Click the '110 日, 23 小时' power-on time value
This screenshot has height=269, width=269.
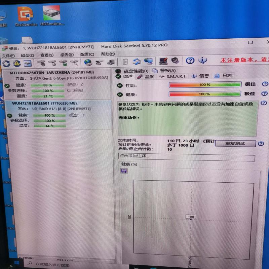183,141
